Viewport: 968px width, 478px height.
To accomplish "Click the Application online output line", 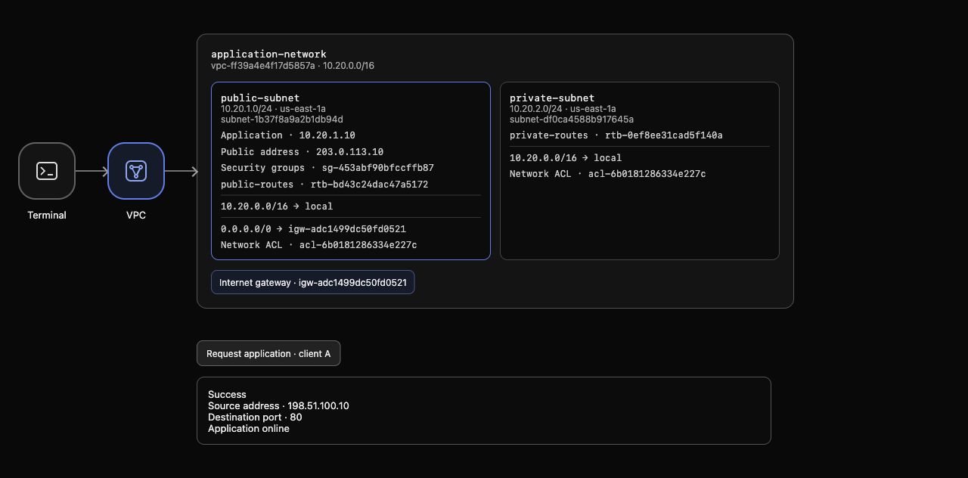I will (249, 428).
